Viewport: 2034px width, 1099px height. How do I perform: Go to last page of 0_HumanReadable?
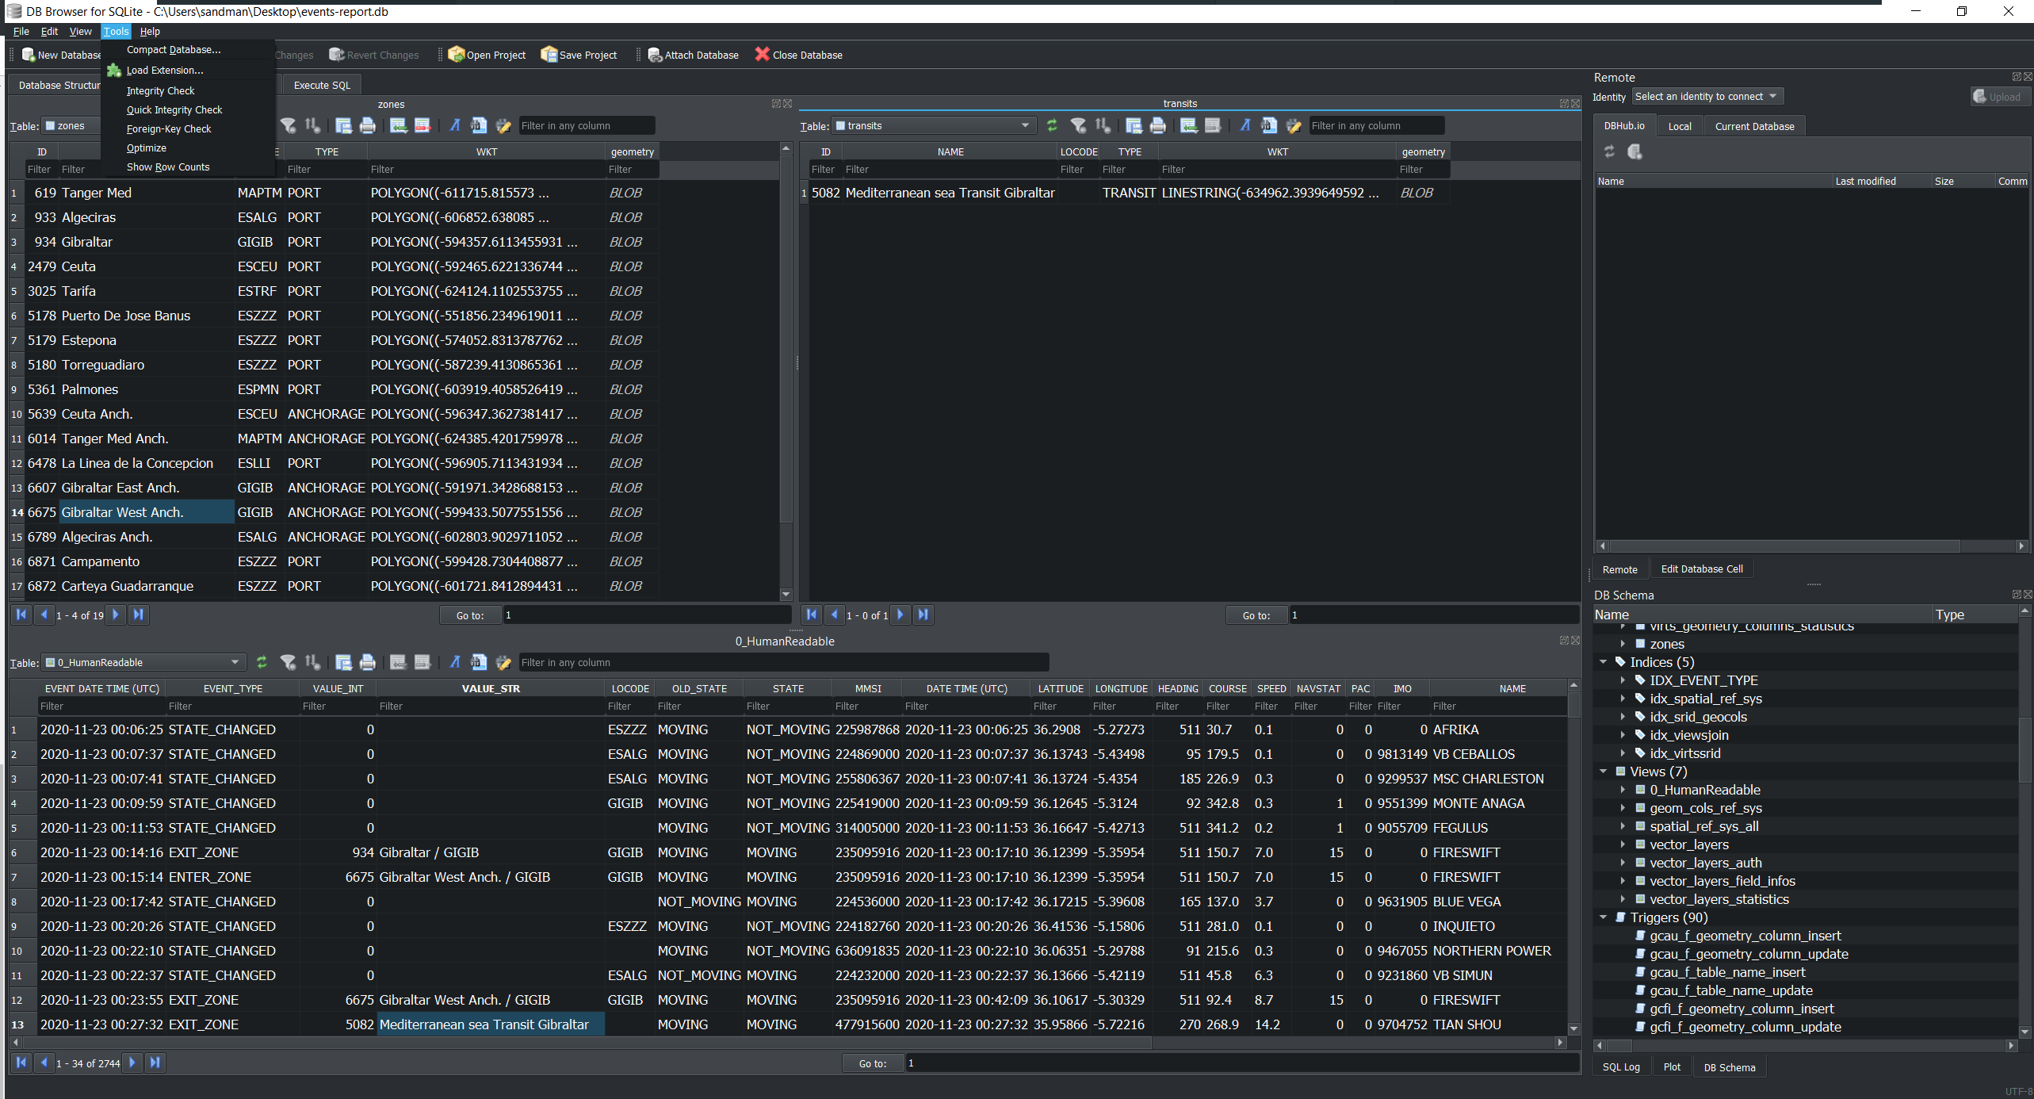click(x=155, y=1063)
